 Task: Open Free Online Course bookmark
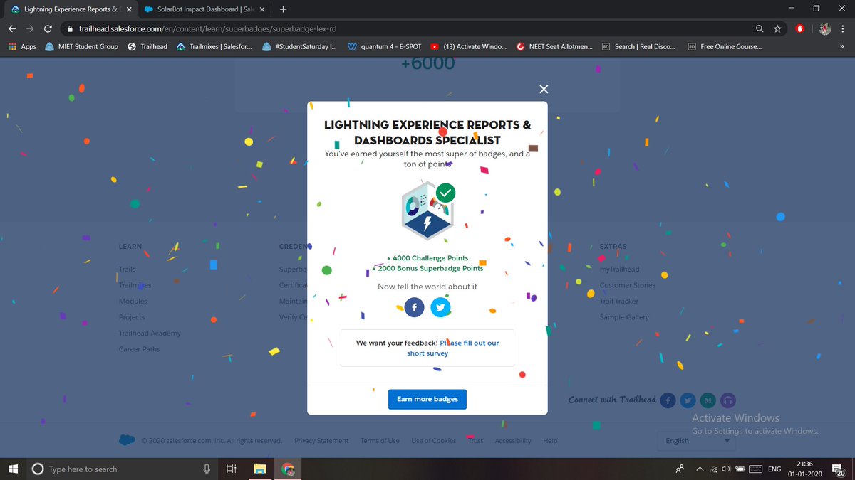[725, 46]
